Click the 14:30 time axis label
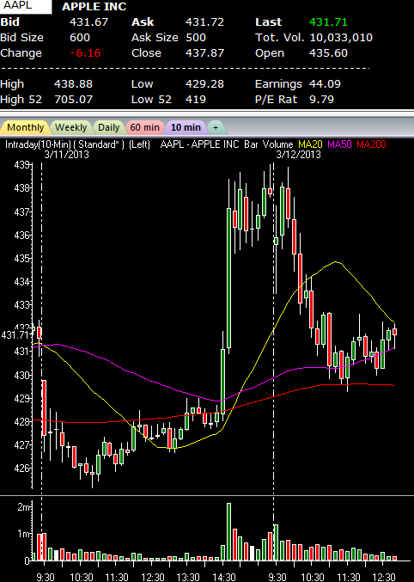414x582 pixels. tap(224, 578)
